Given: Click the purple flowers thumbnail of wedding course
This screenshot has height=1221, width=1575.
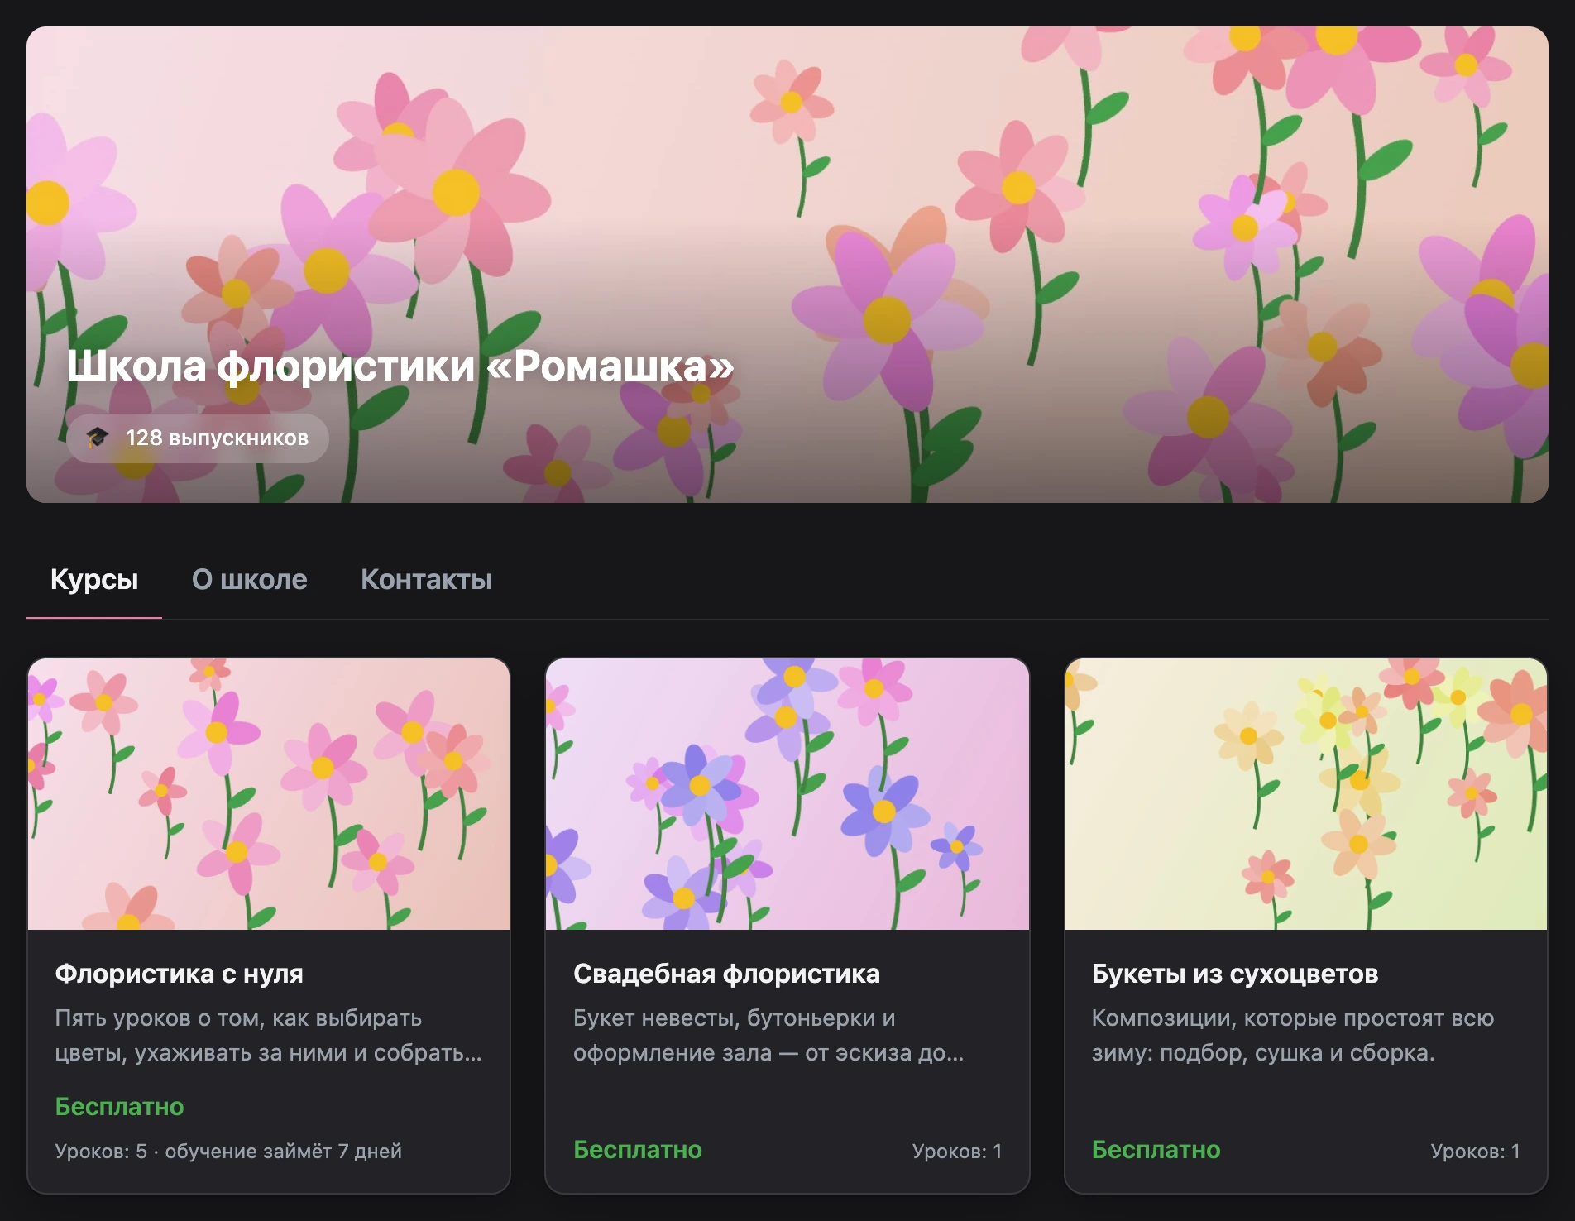Looking at the screenshot, I should pos(787,794).
